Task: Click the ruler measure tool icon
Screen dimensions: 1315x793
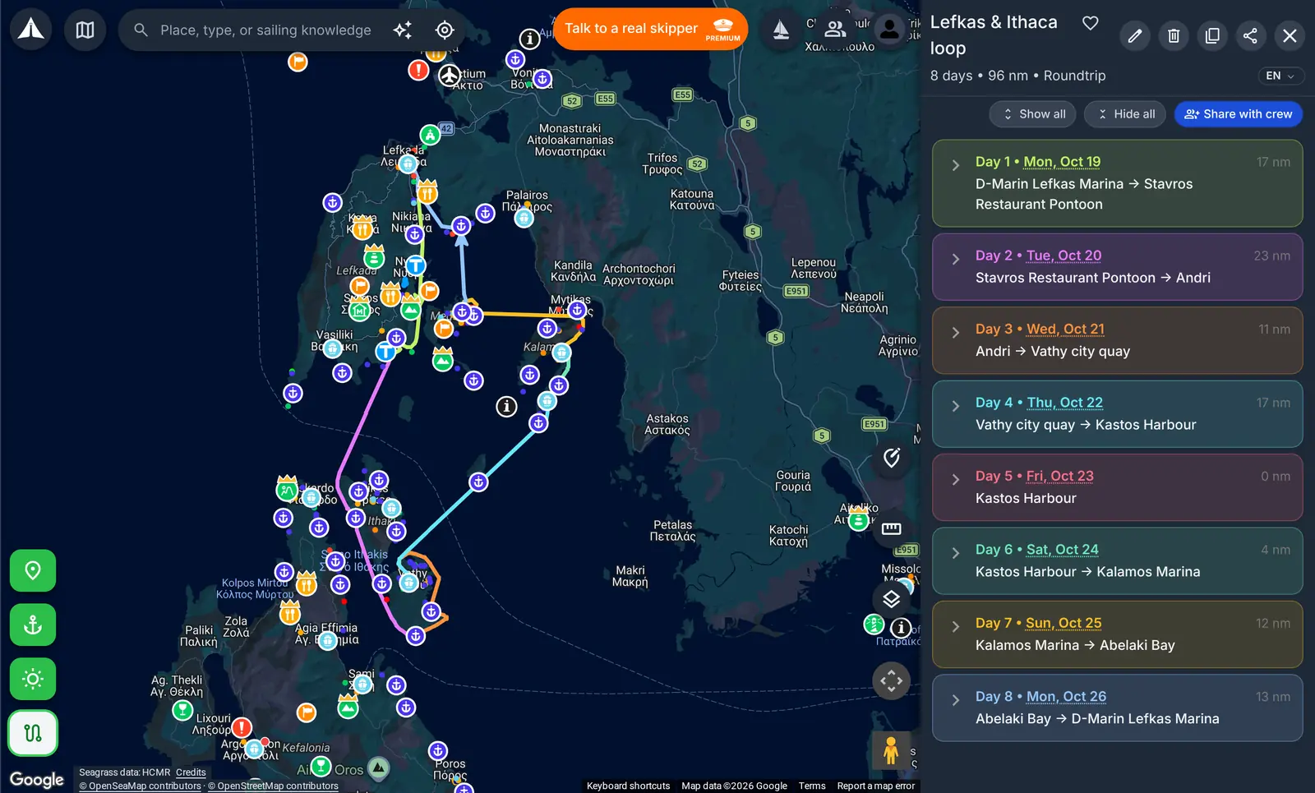Action: 892,528
